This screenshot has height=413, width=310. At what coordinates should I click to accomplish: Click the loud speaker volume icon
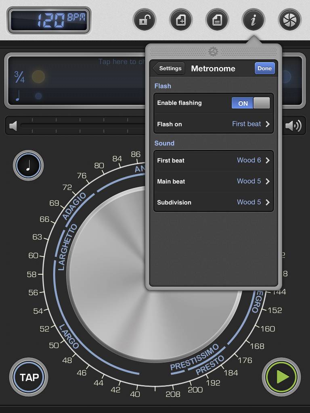(293, 126)
